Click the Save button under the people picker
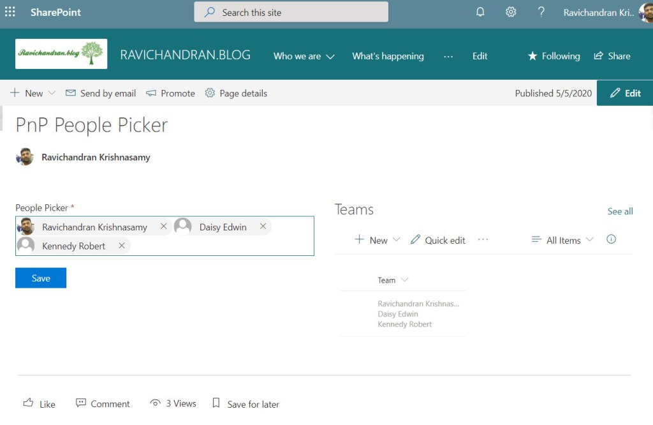 (x=40, y=278)
